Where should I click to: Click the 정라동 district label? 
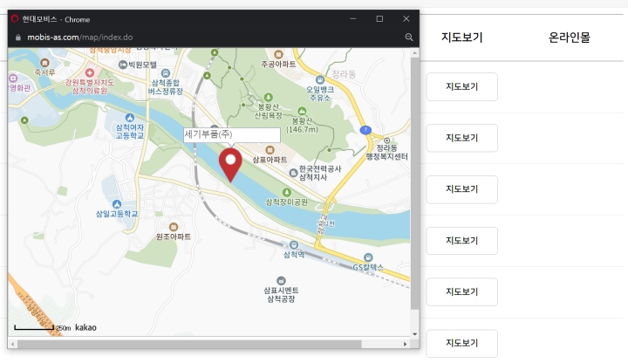click(x=344, y=74)
